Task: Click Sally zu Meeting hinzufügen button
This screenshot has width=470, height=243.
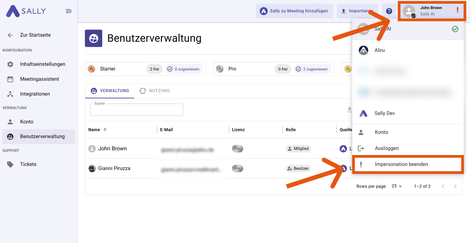Action: click(294, 11)
